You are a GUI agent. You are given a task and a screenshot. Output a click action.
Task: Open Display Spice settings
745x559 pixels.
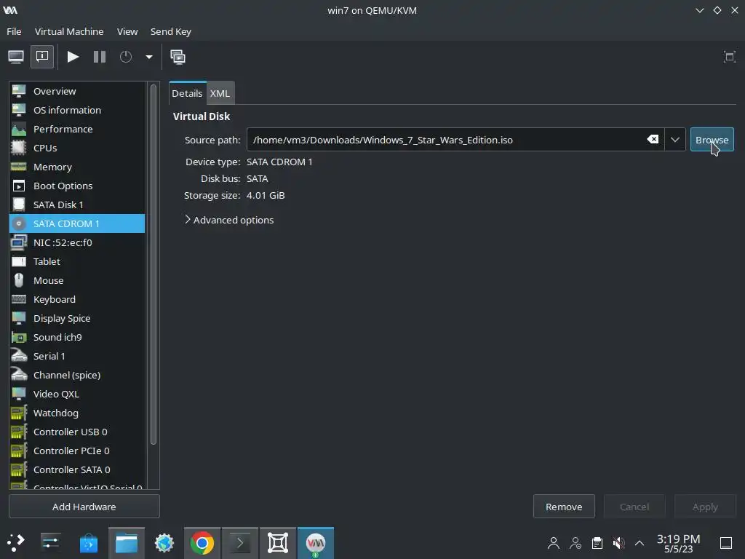pyautogui.click(x=77, y=318)
